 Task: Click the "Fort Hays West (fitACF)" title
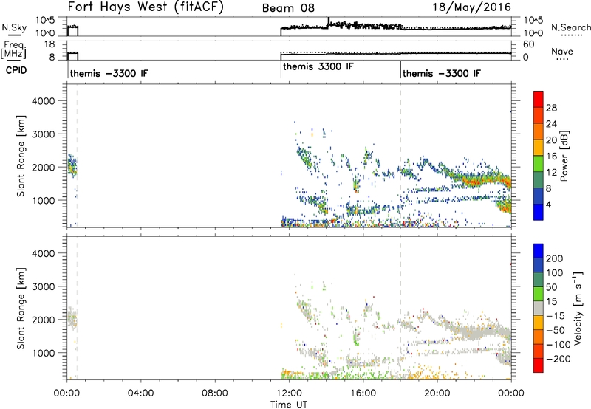(145, 7)
